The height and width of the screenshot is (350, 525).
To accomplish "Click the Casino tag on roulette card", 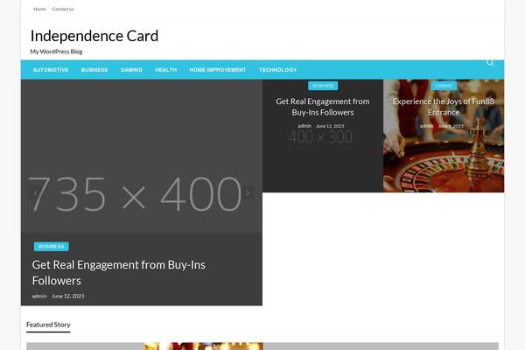I will pos(444,86).
